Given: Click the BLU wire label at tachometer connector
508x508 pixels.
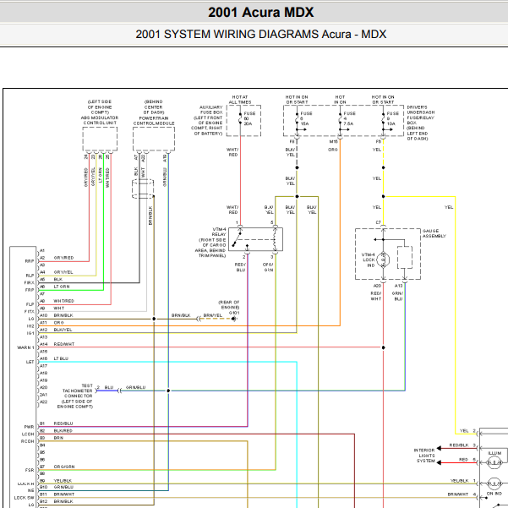Looking at the screenshot, I should (x=109, y=387).
